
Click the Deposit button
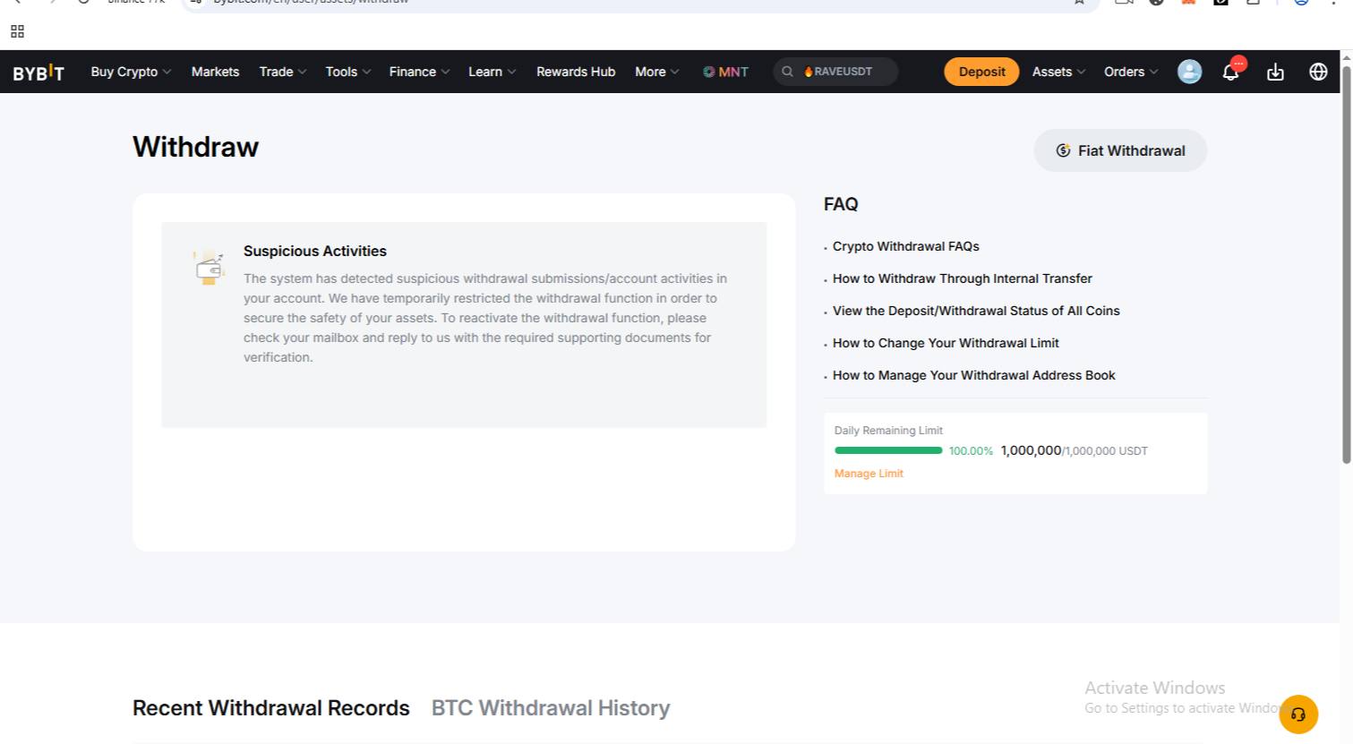[x=981, y=72]
